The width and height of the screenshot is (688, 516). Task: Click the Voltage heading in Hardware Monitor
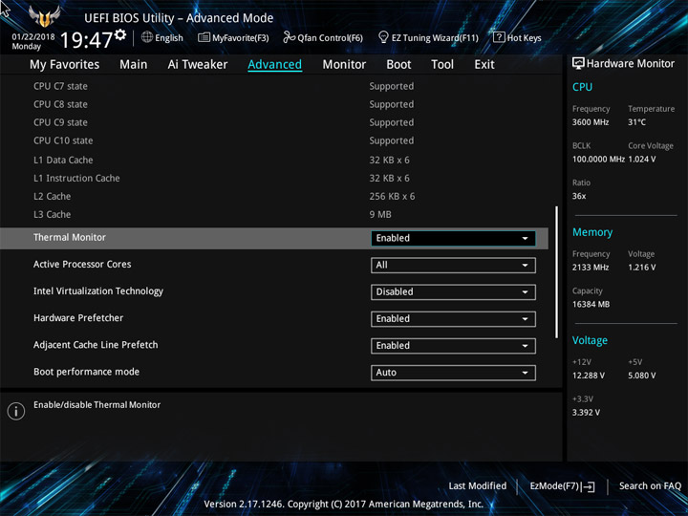[590, 340]
